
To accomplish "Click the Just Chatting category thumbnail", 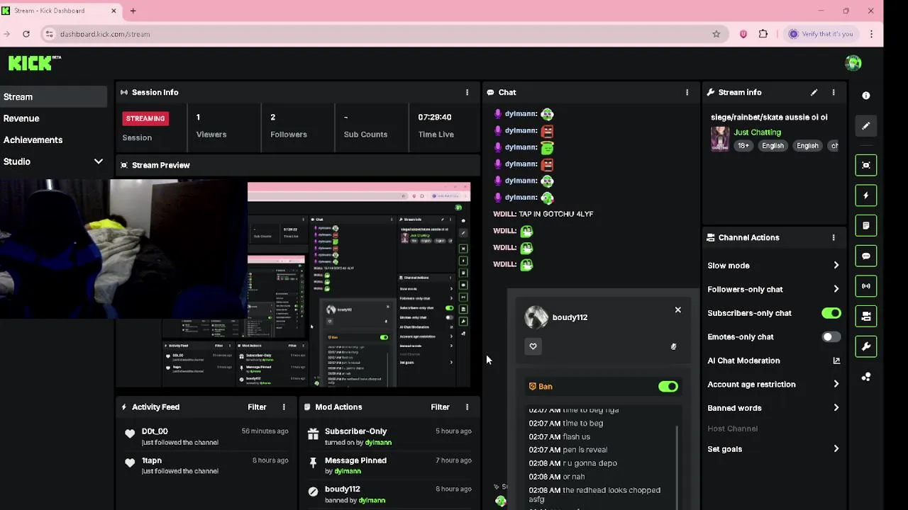I will point(720,139).
